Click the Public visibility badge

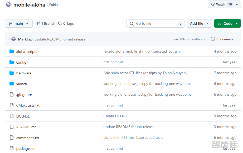point(54,5)
